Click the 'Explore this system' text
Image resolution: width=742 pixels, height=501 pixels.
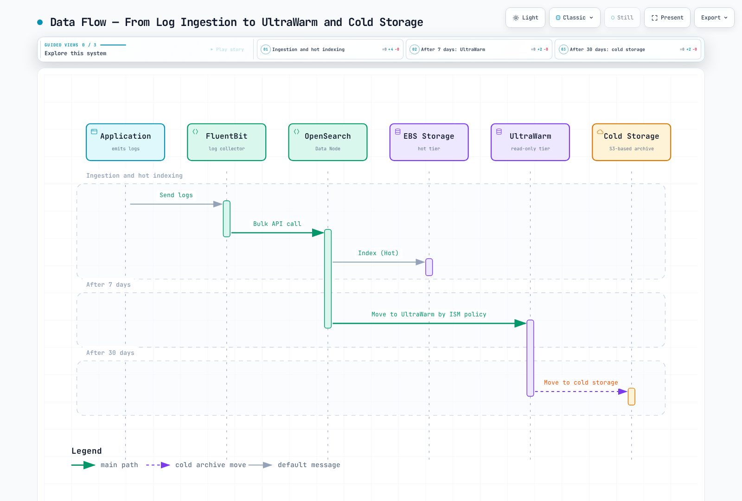pyautogui.click(x=76, y=53)
